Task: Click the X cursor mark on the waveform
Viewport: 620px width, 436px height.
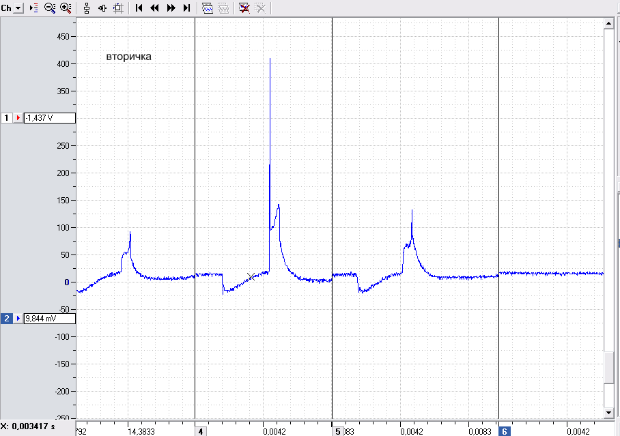Action: tap(251, 276)
